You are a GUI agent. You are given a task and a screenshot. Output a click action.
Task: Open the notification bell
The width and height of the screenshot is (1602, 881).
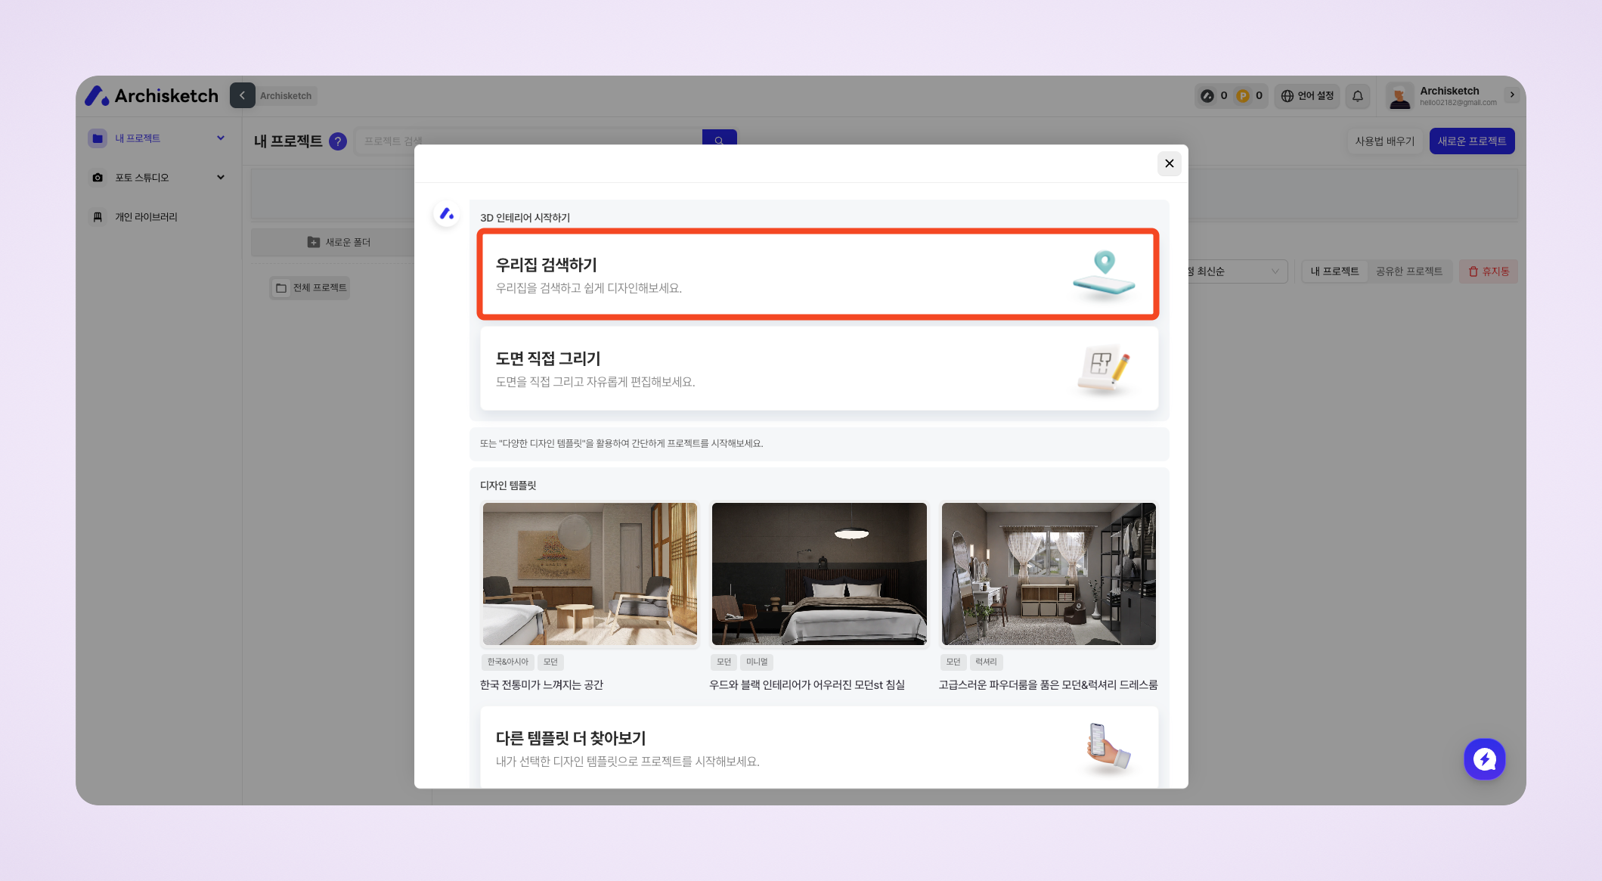(x=1358, y=96)
